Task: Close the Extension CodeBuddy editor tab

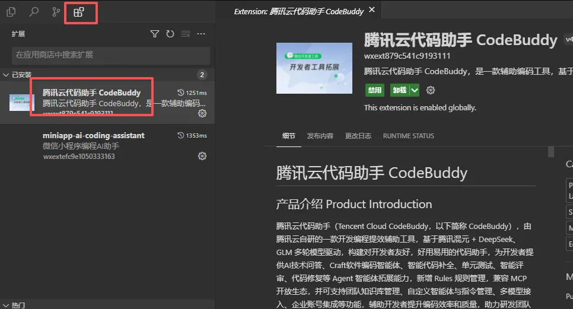Action: point(372,10)
